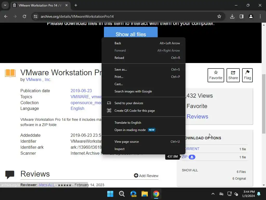
Task: Reload the page with toolbar icon
Action: 24,16
